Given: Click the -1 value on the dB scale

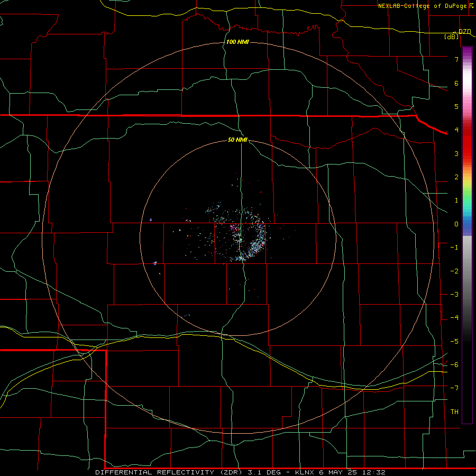Looking at the screenshot, I should tap(454, 248).
